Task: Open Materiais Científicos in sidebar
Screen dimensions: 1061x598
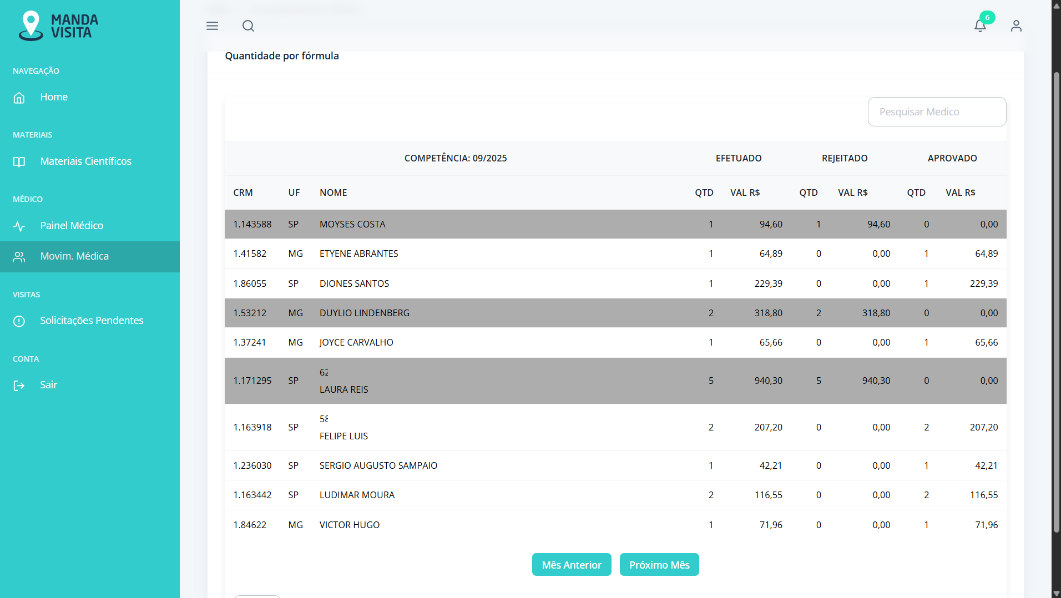Action: tap(85, 161)
